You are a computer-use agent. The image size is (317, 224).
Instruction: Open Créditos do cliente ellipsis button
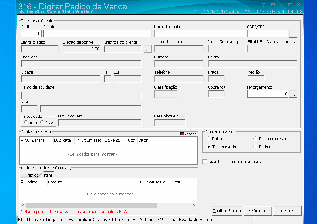click(148, 49)
